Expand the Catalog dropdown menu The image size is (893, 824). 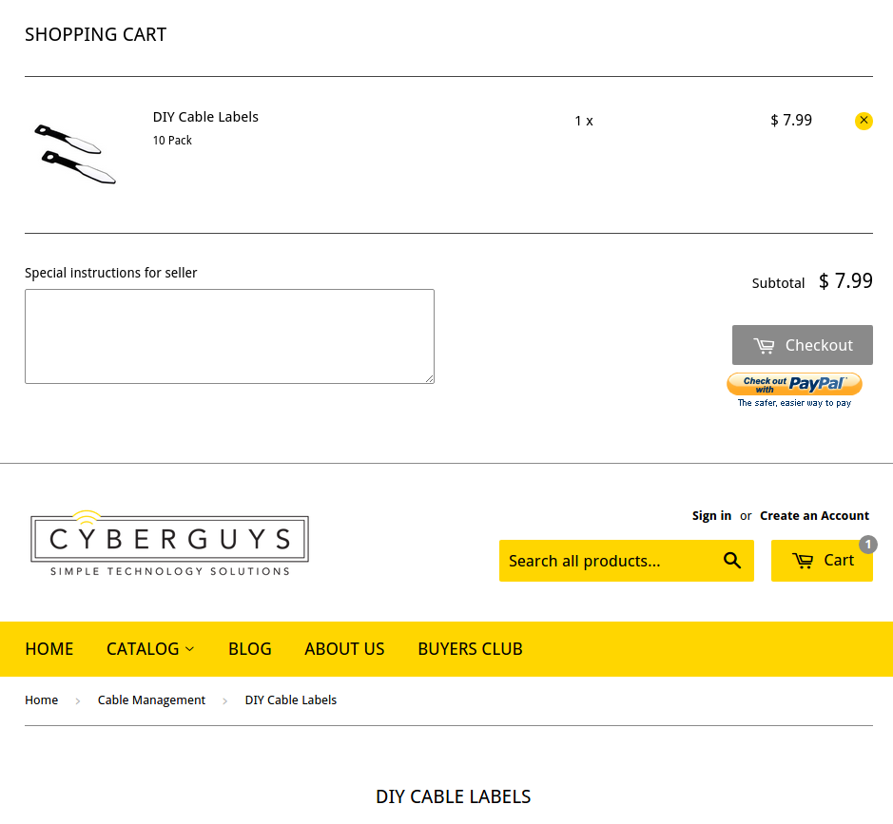(x=150, y=649)
